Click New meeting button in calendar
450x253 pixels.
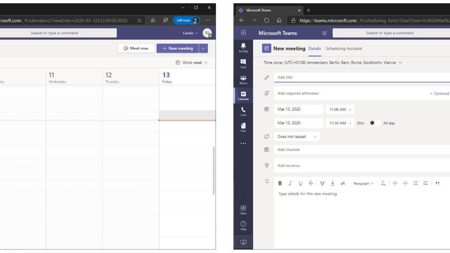178,48
